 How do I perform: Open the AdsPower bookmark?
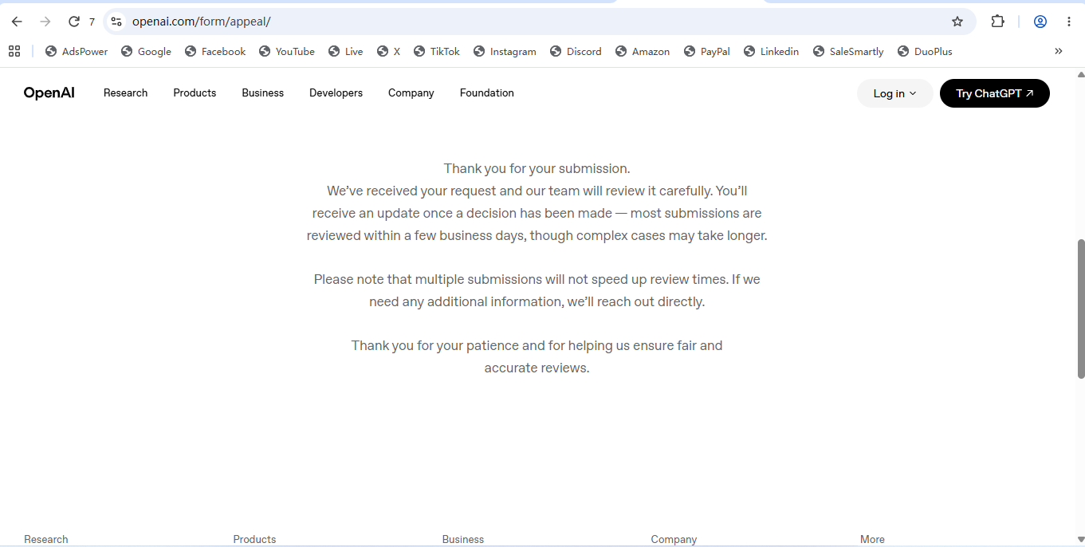coord(77,51)
